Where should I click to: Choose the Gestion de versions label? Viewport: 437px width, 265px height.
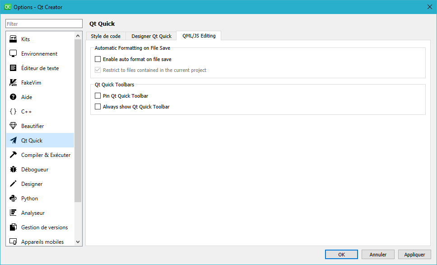click(44, 227)
